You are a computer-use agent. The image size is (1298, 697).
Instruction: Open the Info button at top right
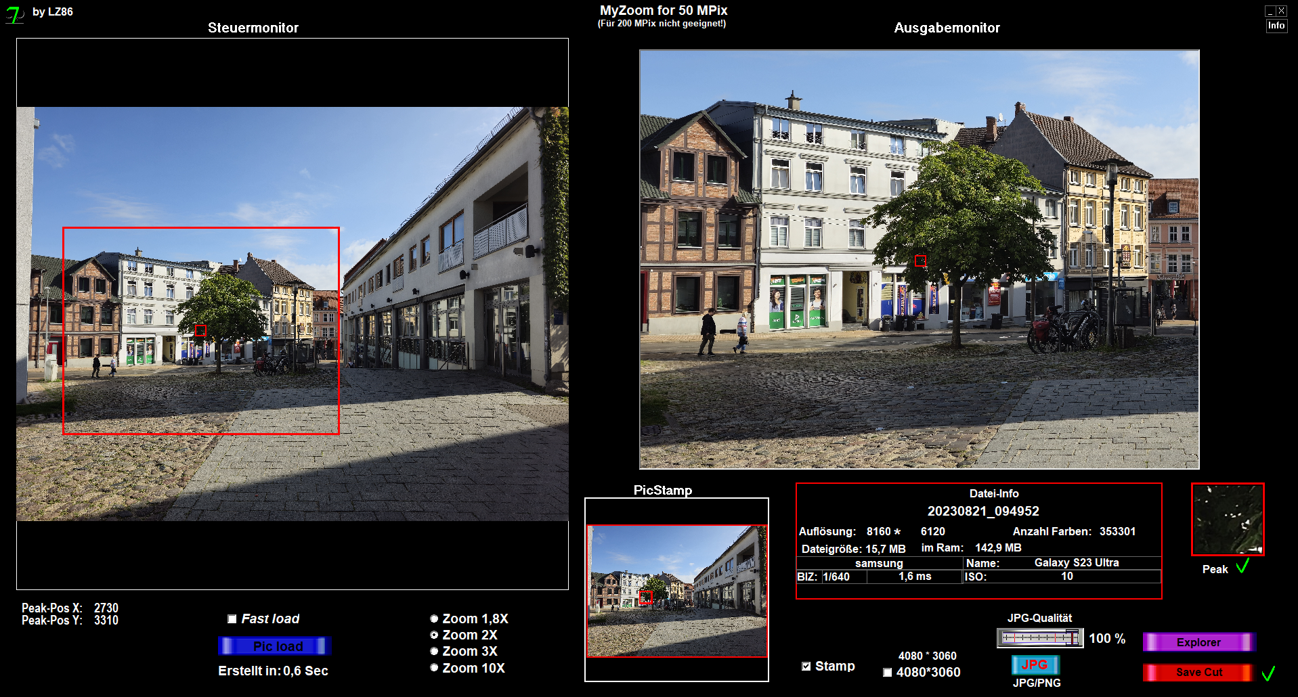pos(1276,26)
